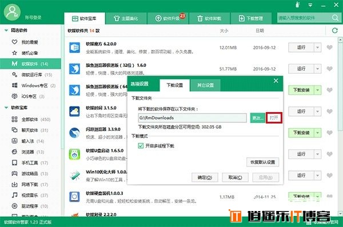The width and height of the screenshot is (343, 227).
Task: Focus the software search input box
Action: tap(304, 18)
